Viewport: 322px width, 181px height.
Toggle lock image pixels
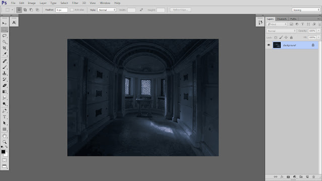[x=281, y=38]
